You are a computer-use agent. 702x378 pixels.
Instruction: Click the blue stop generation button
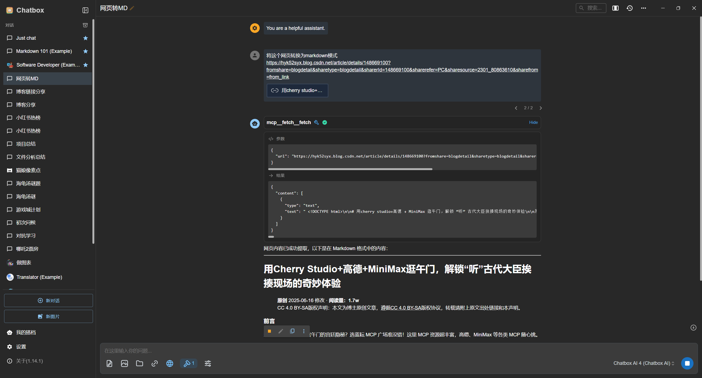[x=687, y=363]
